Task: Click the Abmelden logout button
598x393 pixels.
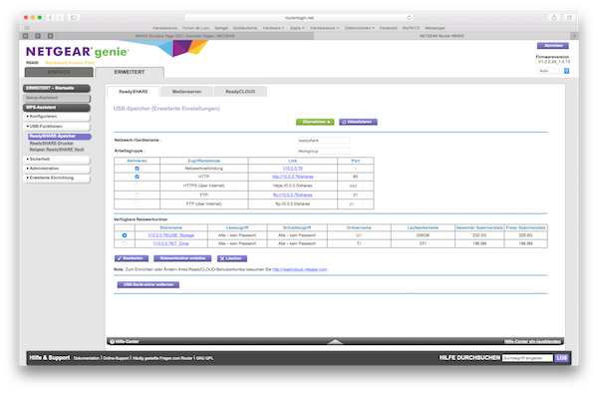Action: pyautogui.click(x=552, y=46)
